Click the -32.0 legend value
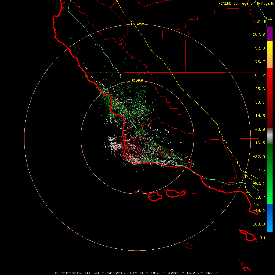Image resolution: width=275 pixels, height=275 pixels. point(259,157)
